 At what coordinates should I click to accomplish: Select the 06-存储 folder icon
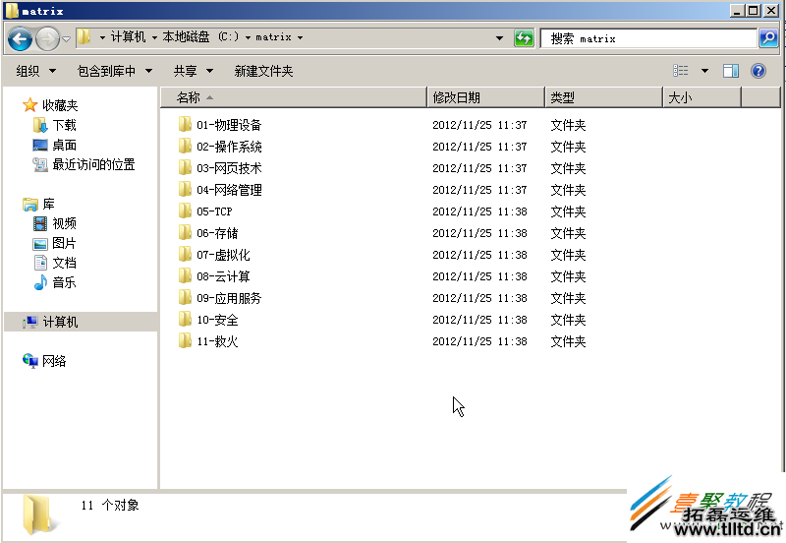[185, 233]
